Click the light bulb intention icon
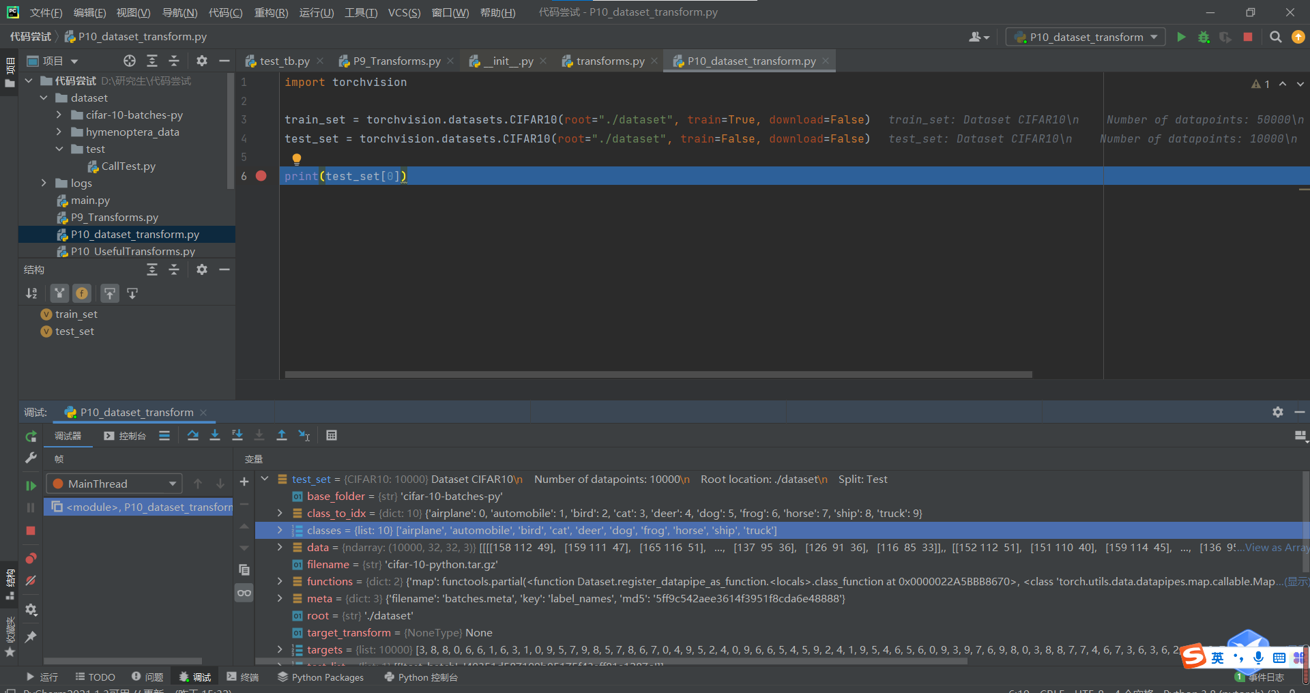Image resolution: width=1310 pixels, height=693 pixels. [x=296, y=159]
